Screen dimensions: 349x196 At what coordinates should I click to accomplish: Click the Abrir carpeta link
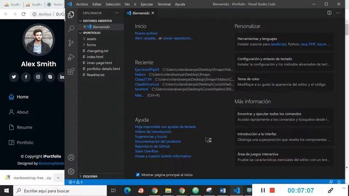[x=146, y=38]
